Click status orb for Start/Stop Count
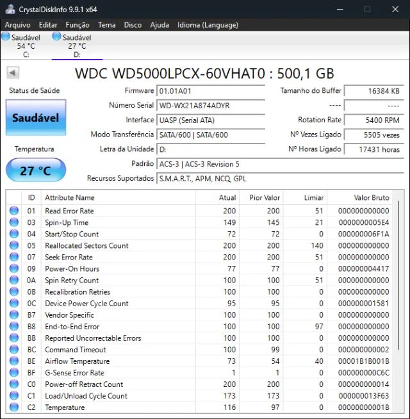The height and width of the screenshot is (419, 410). point(14,234)
